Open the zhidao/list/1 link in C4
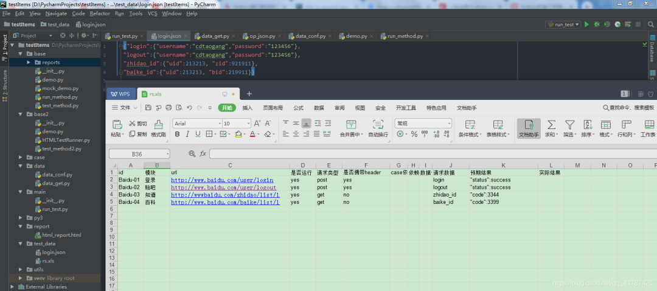This screenshot has height=291, width=657. pos(226,195)
